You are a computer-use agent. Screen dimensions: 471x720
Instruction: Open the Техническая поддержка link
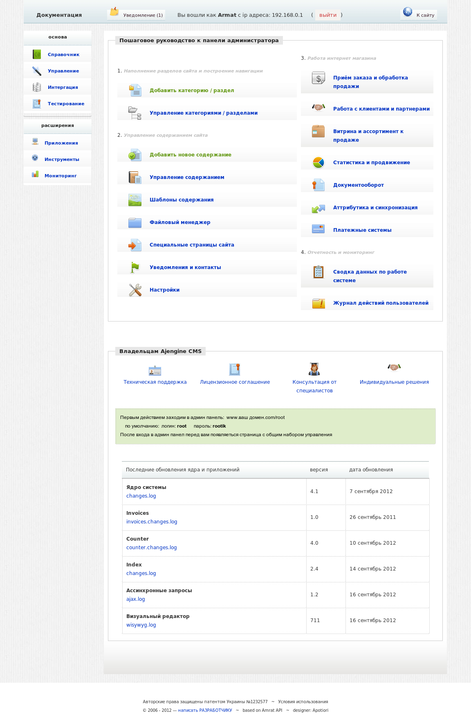point(155,382)
